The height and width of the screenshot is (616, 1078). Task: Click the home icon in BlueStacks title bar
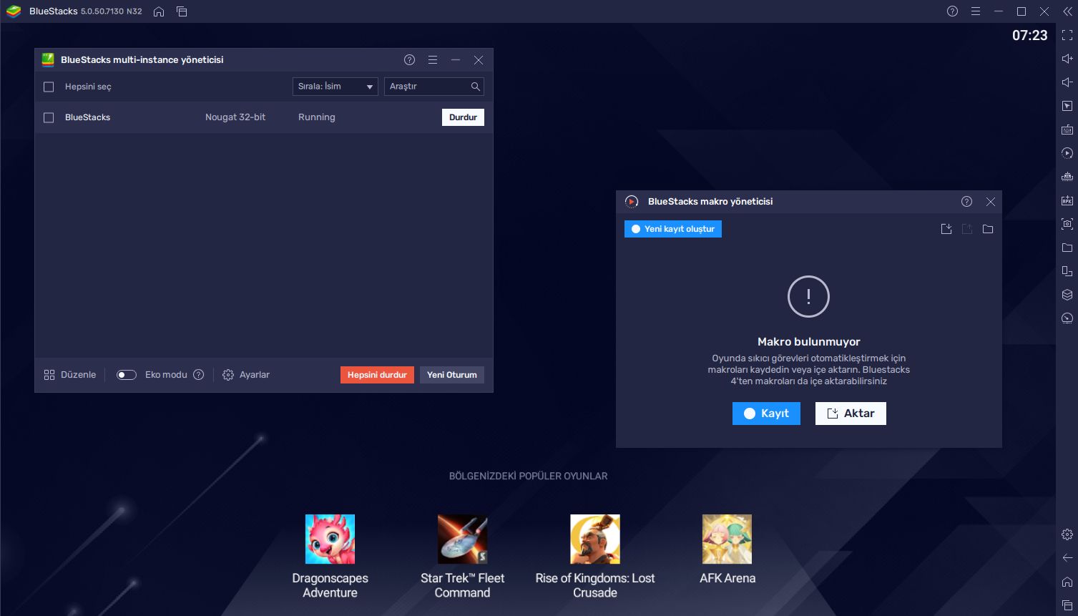coord(159,11)
